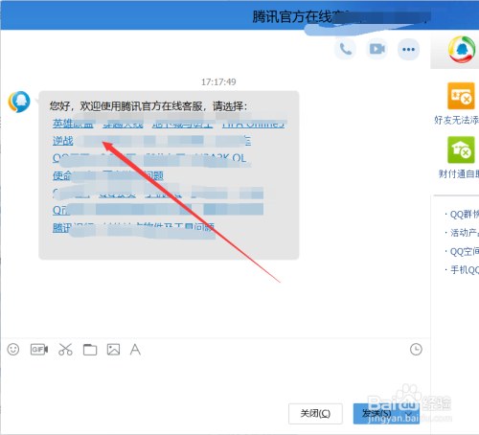Viewport: 479px width, 435px height.
Task: Expand the send button dropdown arrow
Action: pyautogui.click(x=409, y=414)
